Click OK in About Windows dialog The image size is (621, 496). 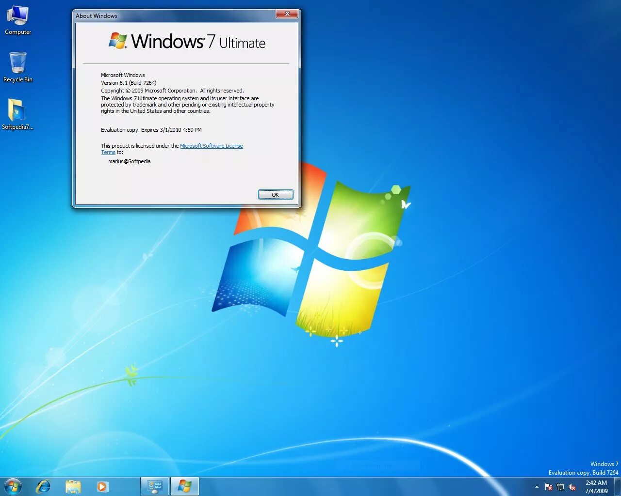(276, 195)
